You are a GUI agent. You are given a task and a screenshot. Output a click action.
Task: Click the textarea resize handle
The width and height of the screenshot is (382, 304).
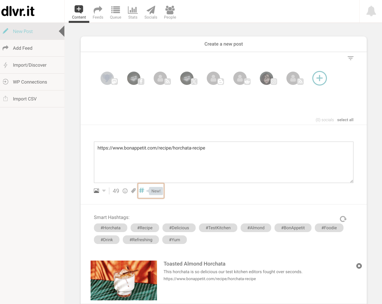click(351, 181)
